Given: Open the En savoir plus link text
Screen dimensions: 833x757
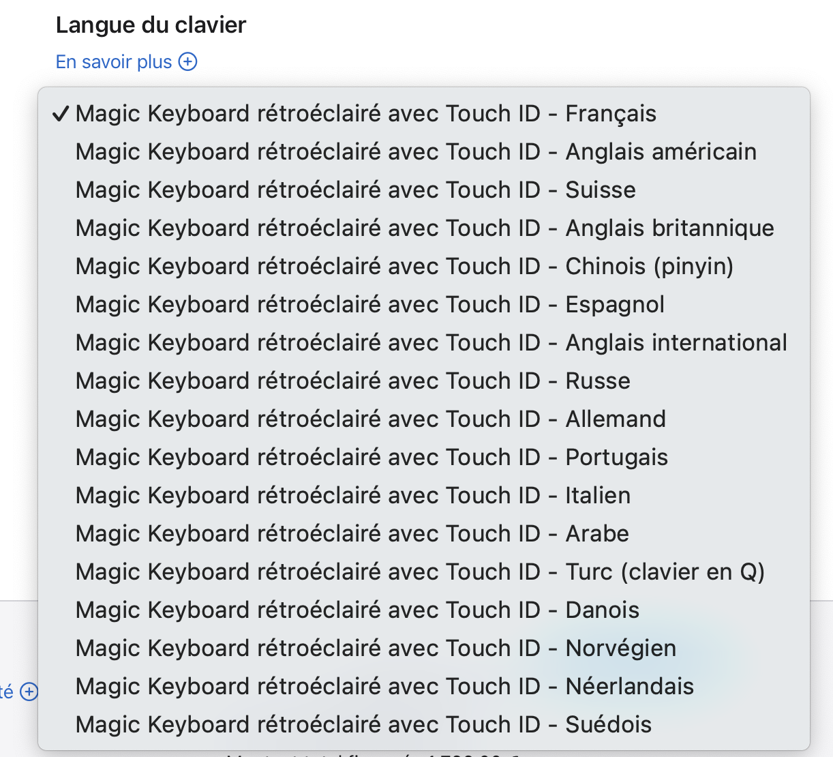Looking at the screenshot, I should (114, 62).
